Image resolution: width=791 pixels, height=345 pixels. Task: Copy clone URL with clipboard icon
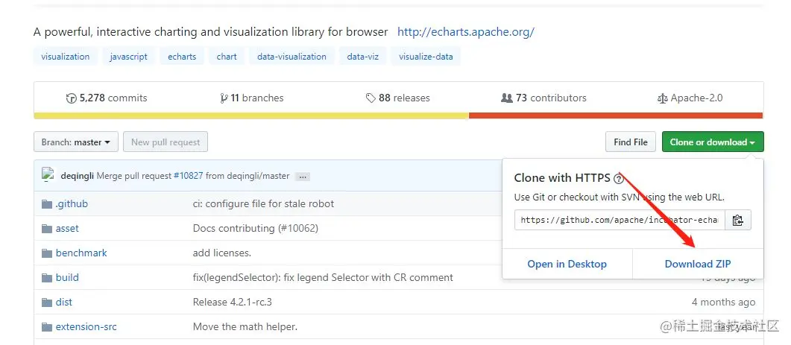(x=738, y=220)
